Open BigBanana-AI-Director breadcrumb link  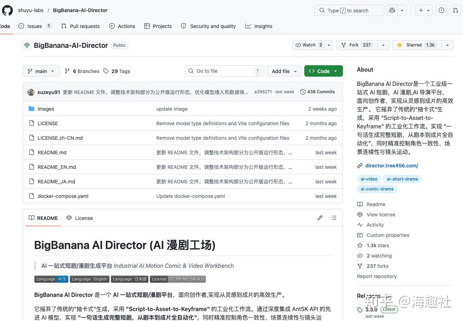80,10
